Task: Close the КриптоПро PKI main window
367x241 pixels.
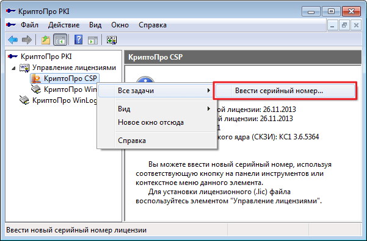Action: [x=351, y=11]
